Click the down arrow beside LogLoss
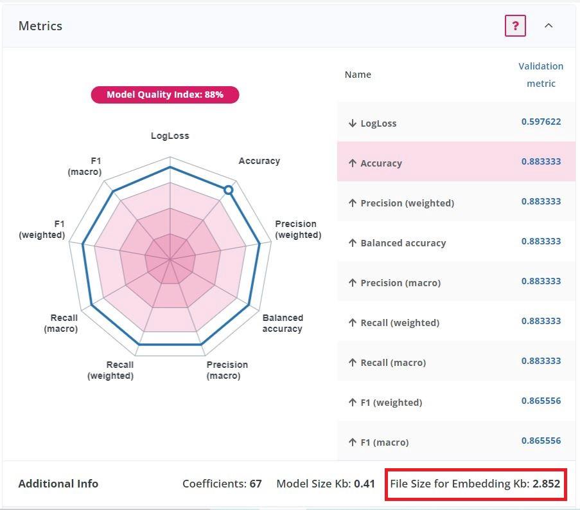Screen dimensions: 580x510 (352, 123)
